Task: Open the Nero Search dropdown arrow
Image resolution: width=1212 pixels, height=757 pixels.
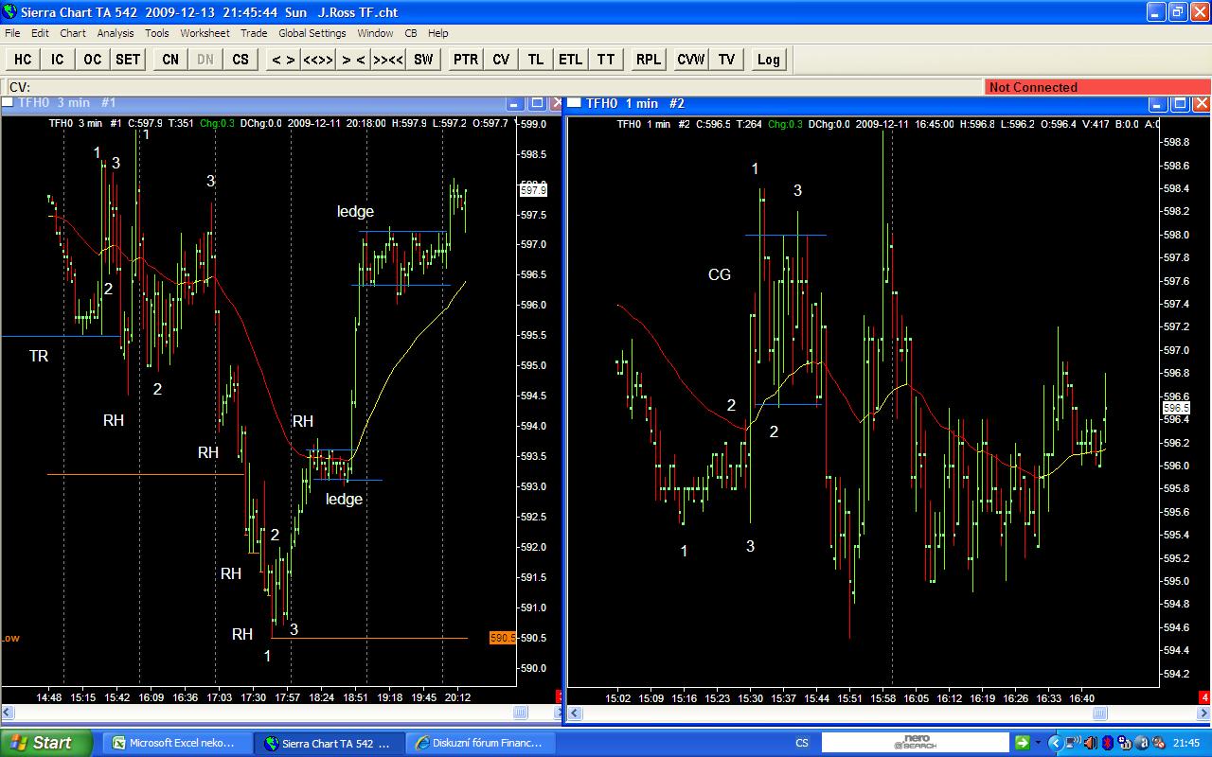Action: click(x=1038, y=743)
